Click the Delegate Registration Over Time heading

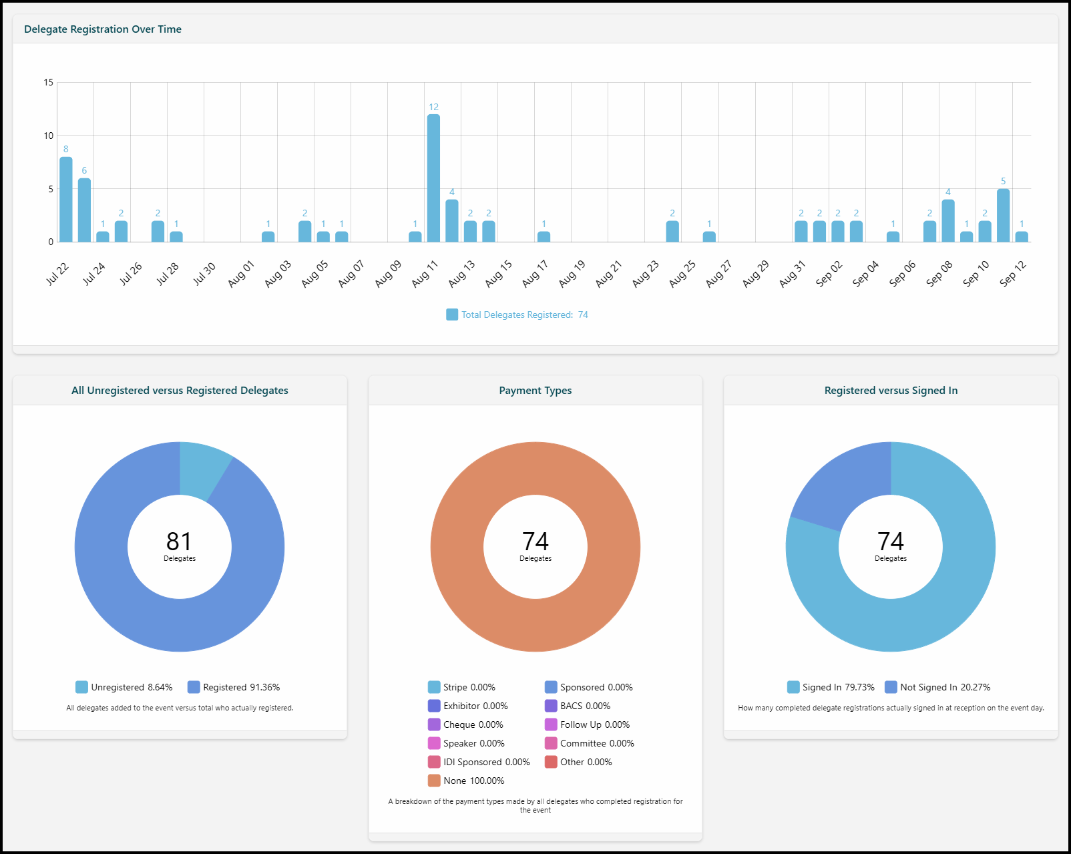click(x=103, y=29)
